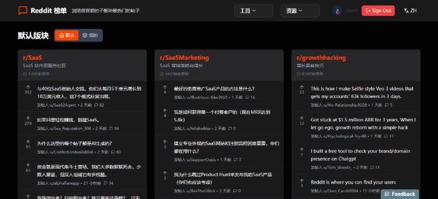Open the Feedback button
The image size is (438, 199).
[400, 194]
